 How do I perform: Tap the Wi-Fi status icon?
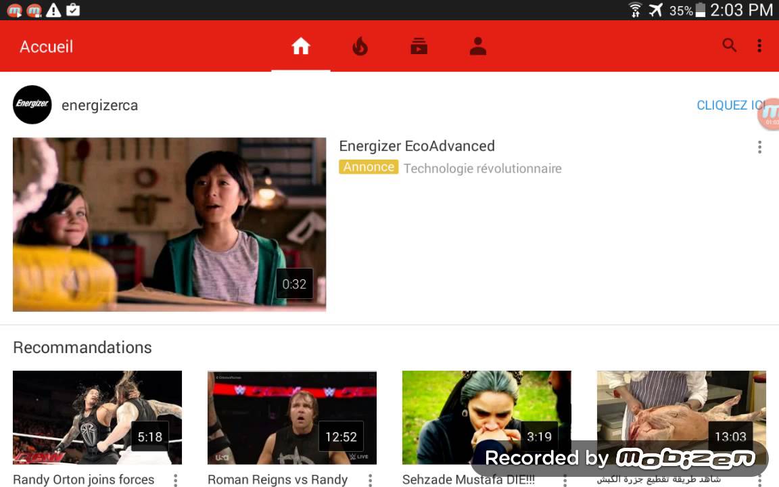(x=635, y=10)
